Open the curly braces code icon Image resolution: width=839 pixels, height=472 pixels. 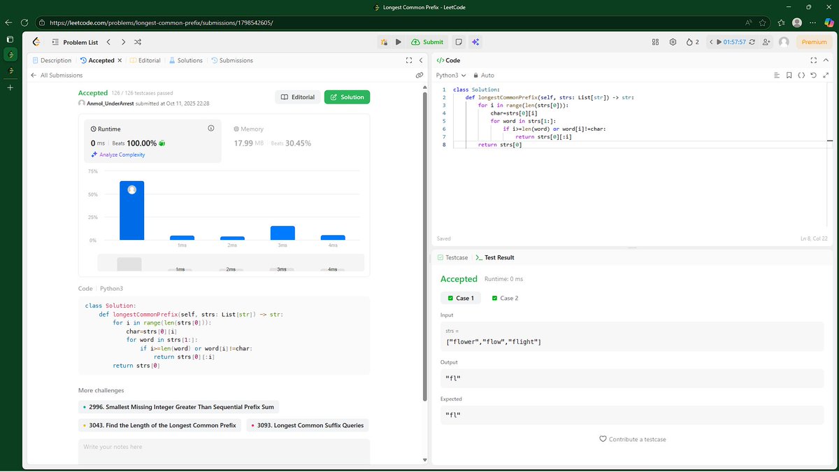click(x=801, y=75)
